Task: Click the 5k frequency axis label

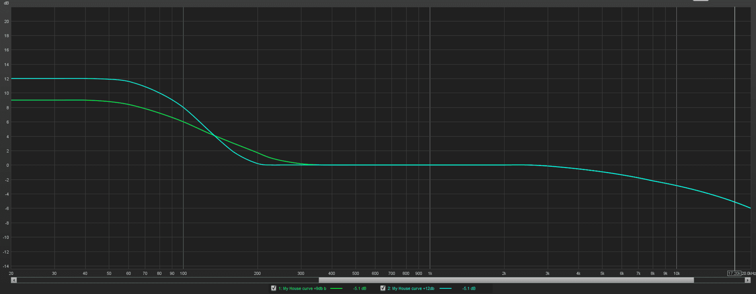Action: point(602,273)
